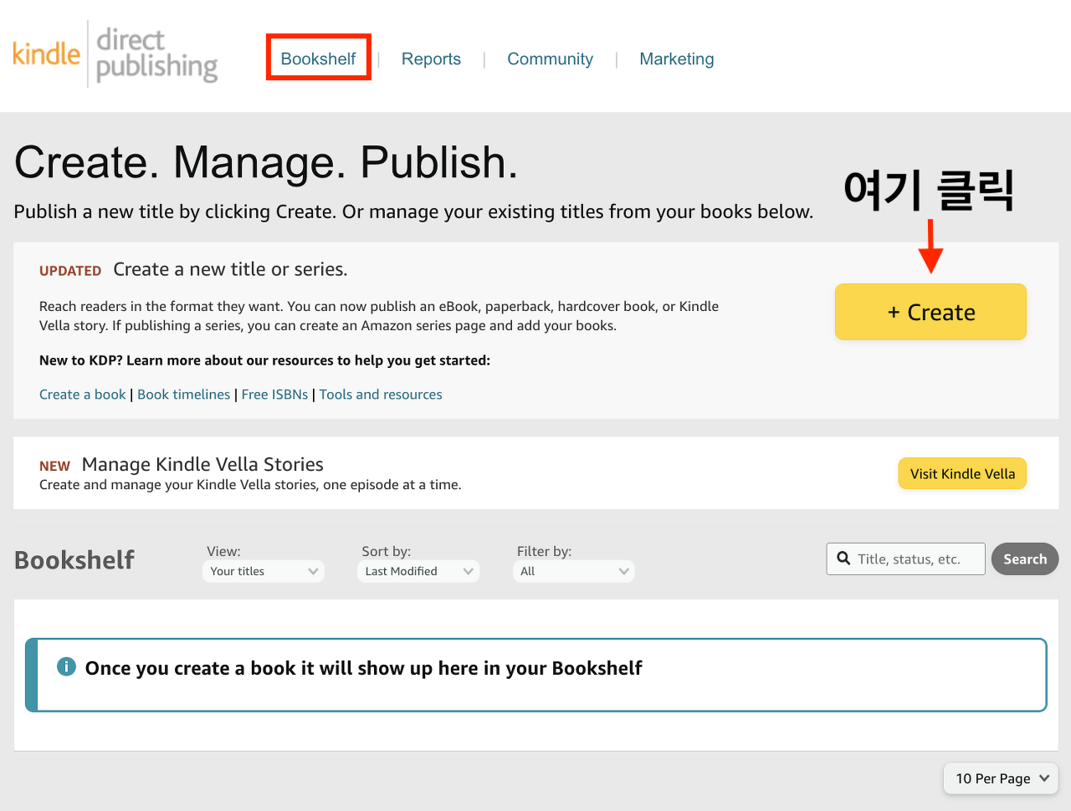Open the Sort by dropdown showing Last Modified
Viewport: 1071px width, 811px height.
pos(418,571)
